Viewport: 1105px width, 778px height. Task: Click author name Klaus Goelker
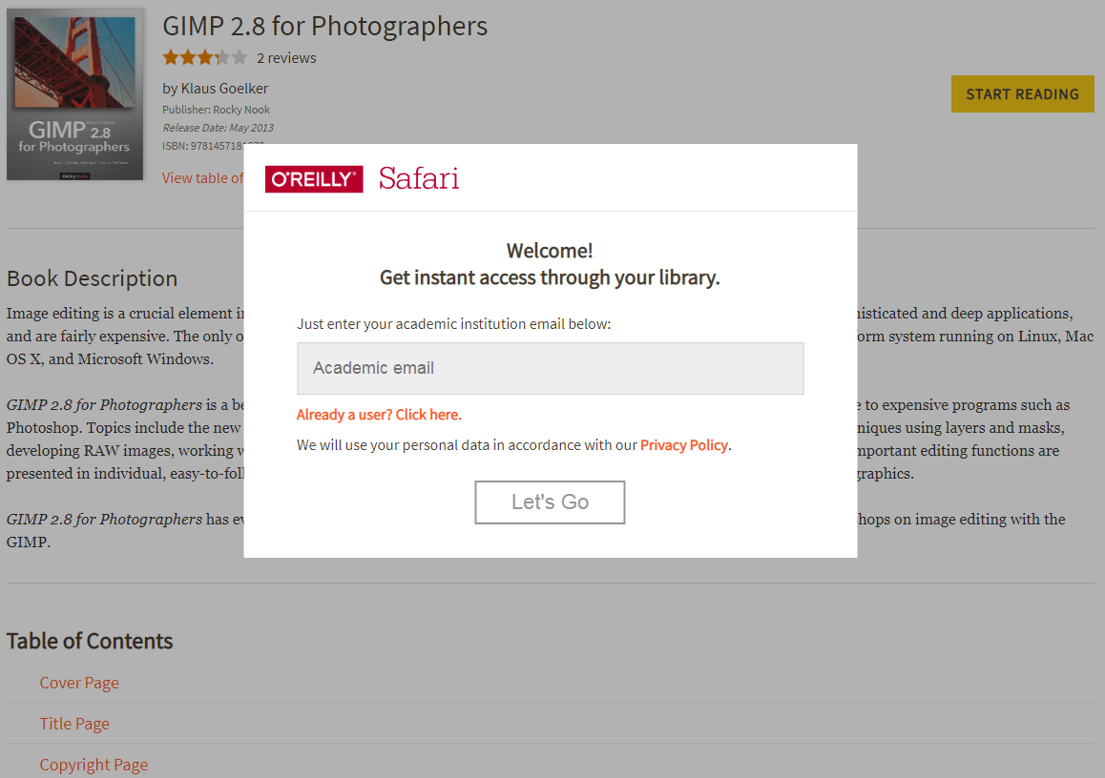225,89
